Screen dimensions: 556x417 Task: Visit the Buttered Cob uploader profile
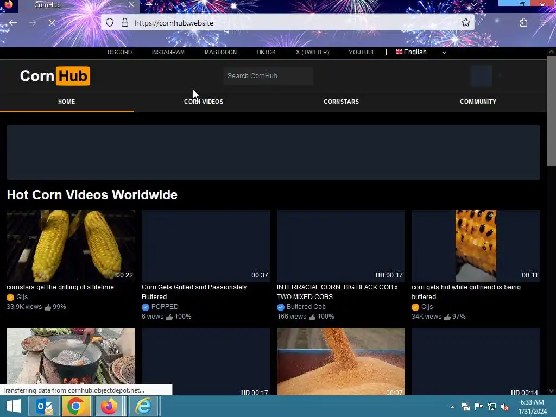[306, 307]
